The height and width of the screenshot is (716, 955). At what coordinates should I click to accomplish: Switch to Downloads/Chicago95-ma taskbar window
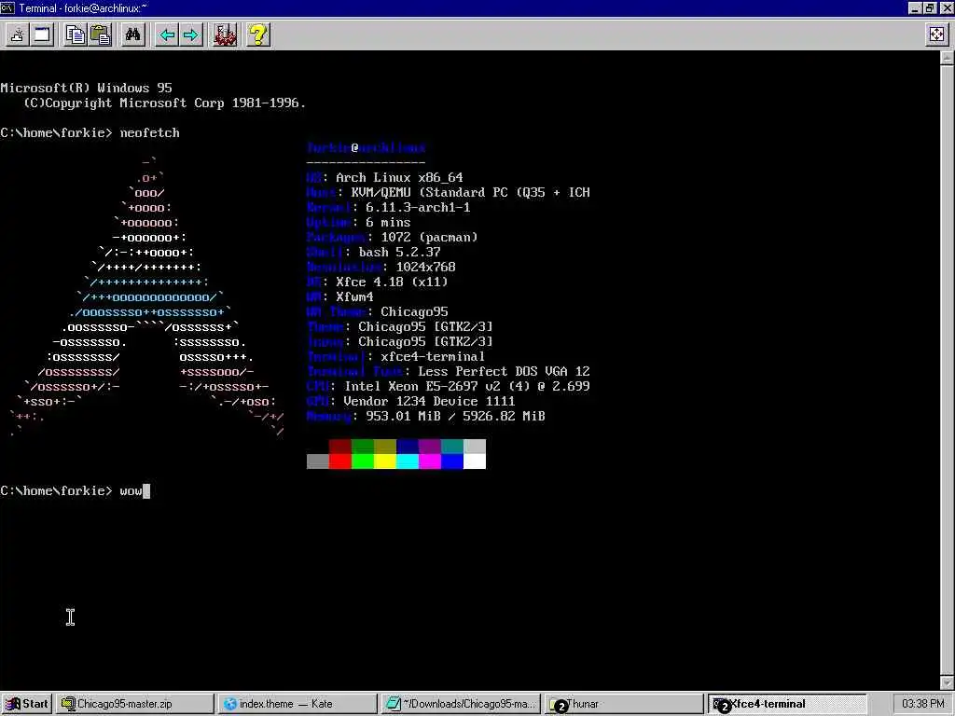point(461,704)
